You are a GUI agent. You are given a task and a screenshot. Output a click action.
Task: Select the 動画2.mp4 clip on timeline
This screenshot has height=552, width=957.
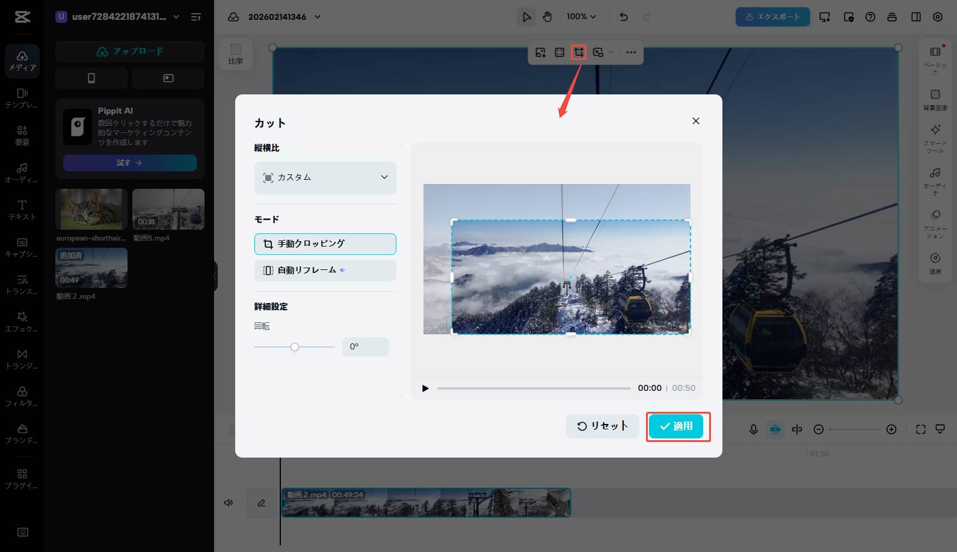[426, 503]
